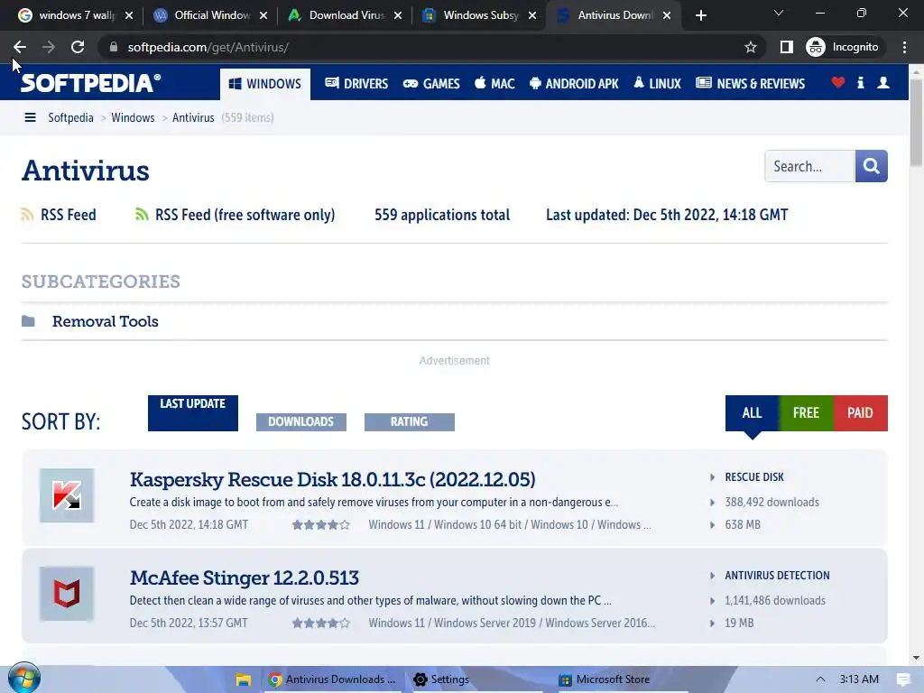The image size is (924, 693).
Task: Open the hamburger menu beside the breadcrumbs
Action: pos(30,117)
